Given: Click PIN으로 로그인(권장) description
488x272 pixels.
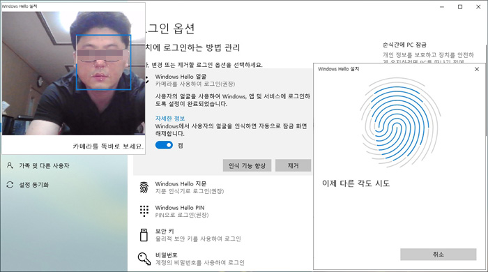Looking at the screenshot, I should pos(182,215).
